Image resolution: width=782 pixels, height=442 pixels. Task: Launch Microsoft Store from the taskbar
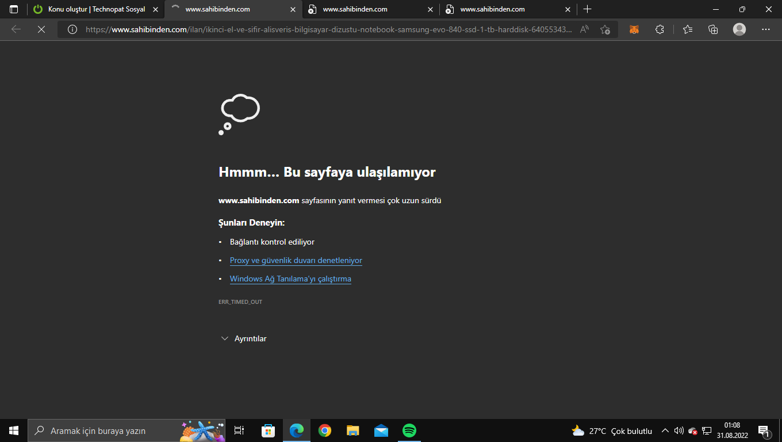coord(268,430)
